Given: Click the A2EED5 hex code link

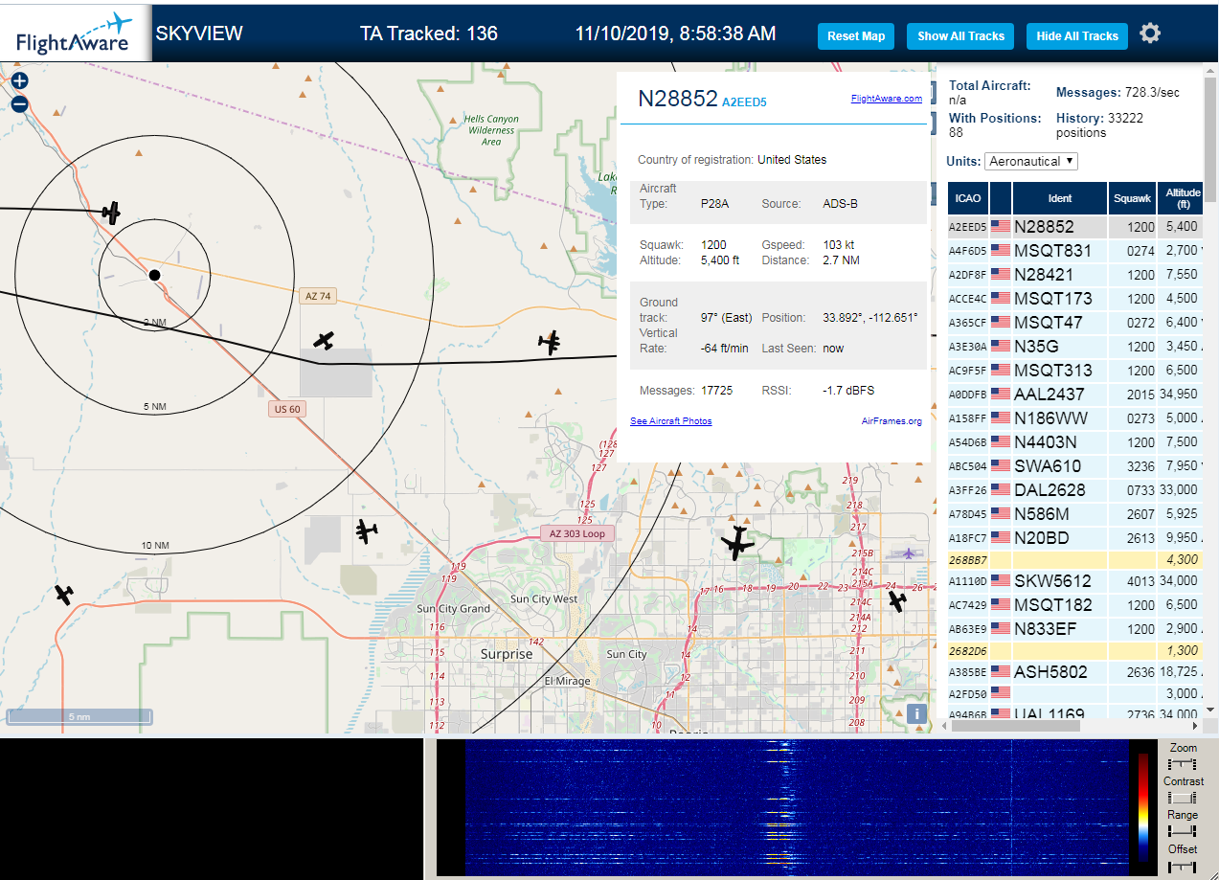Looking at the screenshot, I should (744, 102).
